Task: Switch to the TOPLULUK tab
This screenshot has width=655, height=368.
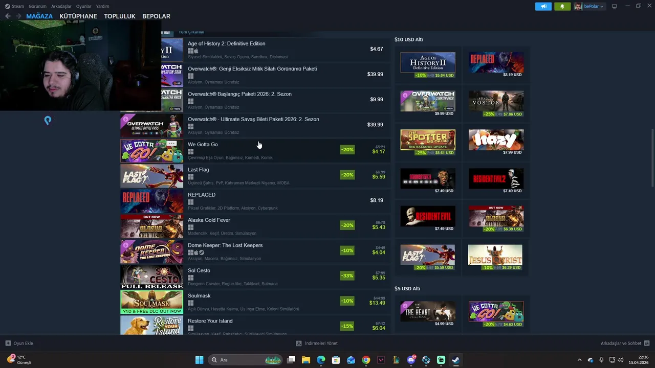Action: coord(120,16)
